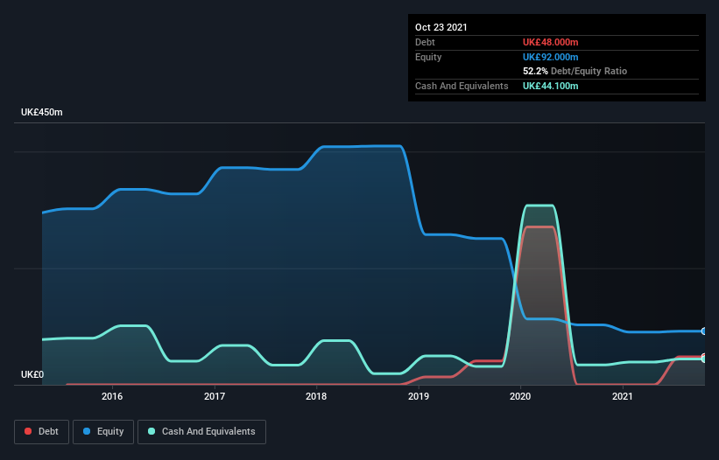
Task: Click the 2020 x-axis label
Action: (520, 396)
